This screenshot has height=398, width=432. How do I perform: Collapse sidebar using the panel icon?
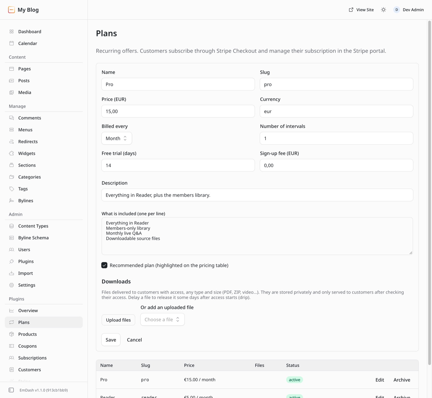pos(11,390)
